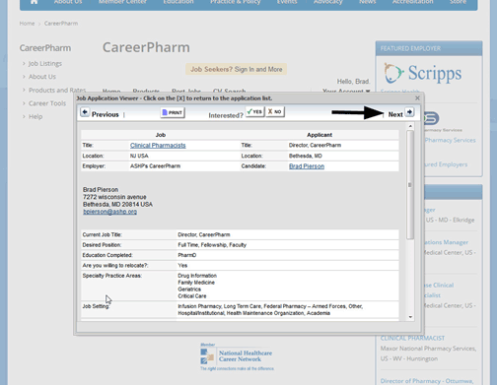Image resolution: width=497 pixels, height=385 pixels.
Task: Open Products and Rates sidebar item
Action: [x=57, y=90]
